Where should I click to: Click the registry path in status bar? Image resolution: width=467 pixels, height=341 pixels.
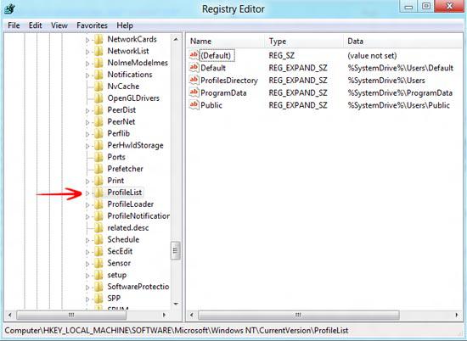[177, 330]
